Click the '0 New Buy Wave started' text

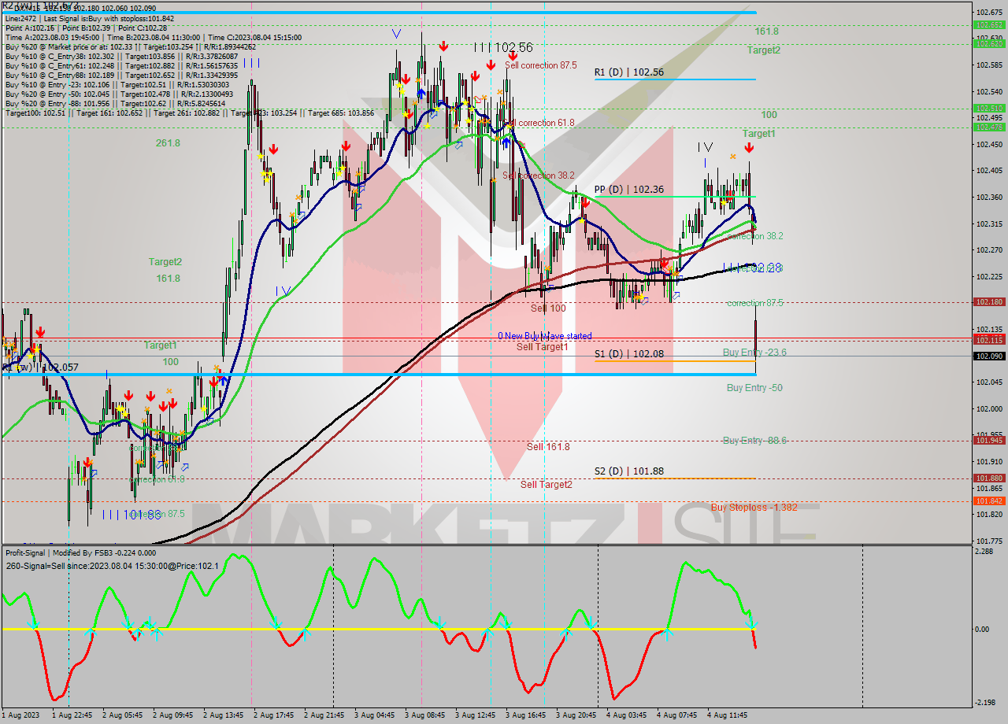tap(544, 336)
